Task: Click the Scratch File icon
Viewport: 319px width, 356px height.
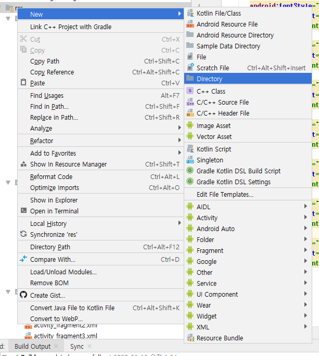Action: pos(190,68)
